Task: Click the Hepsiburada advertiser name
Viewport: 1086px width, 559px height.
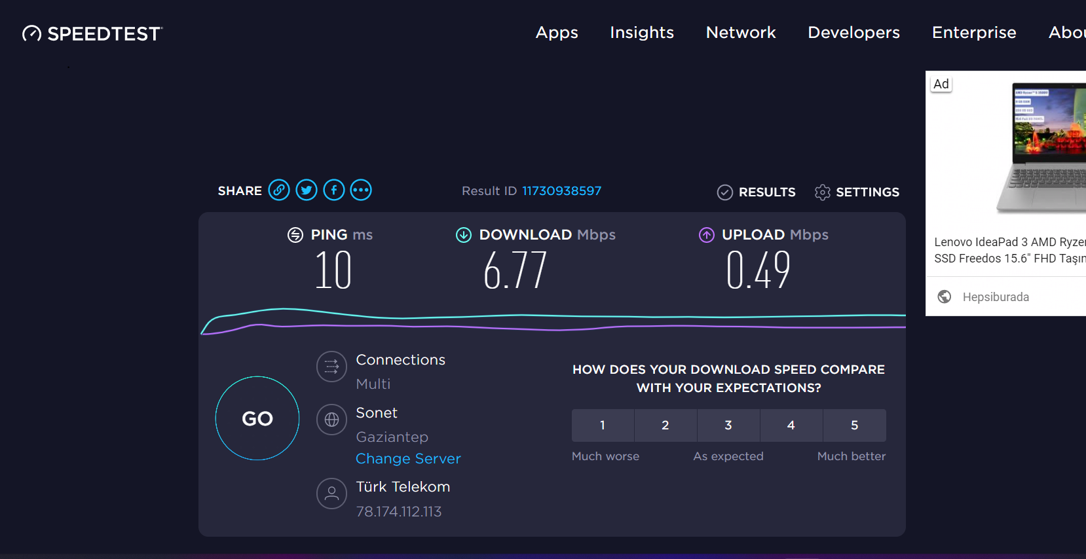Action: click(996, 297)
